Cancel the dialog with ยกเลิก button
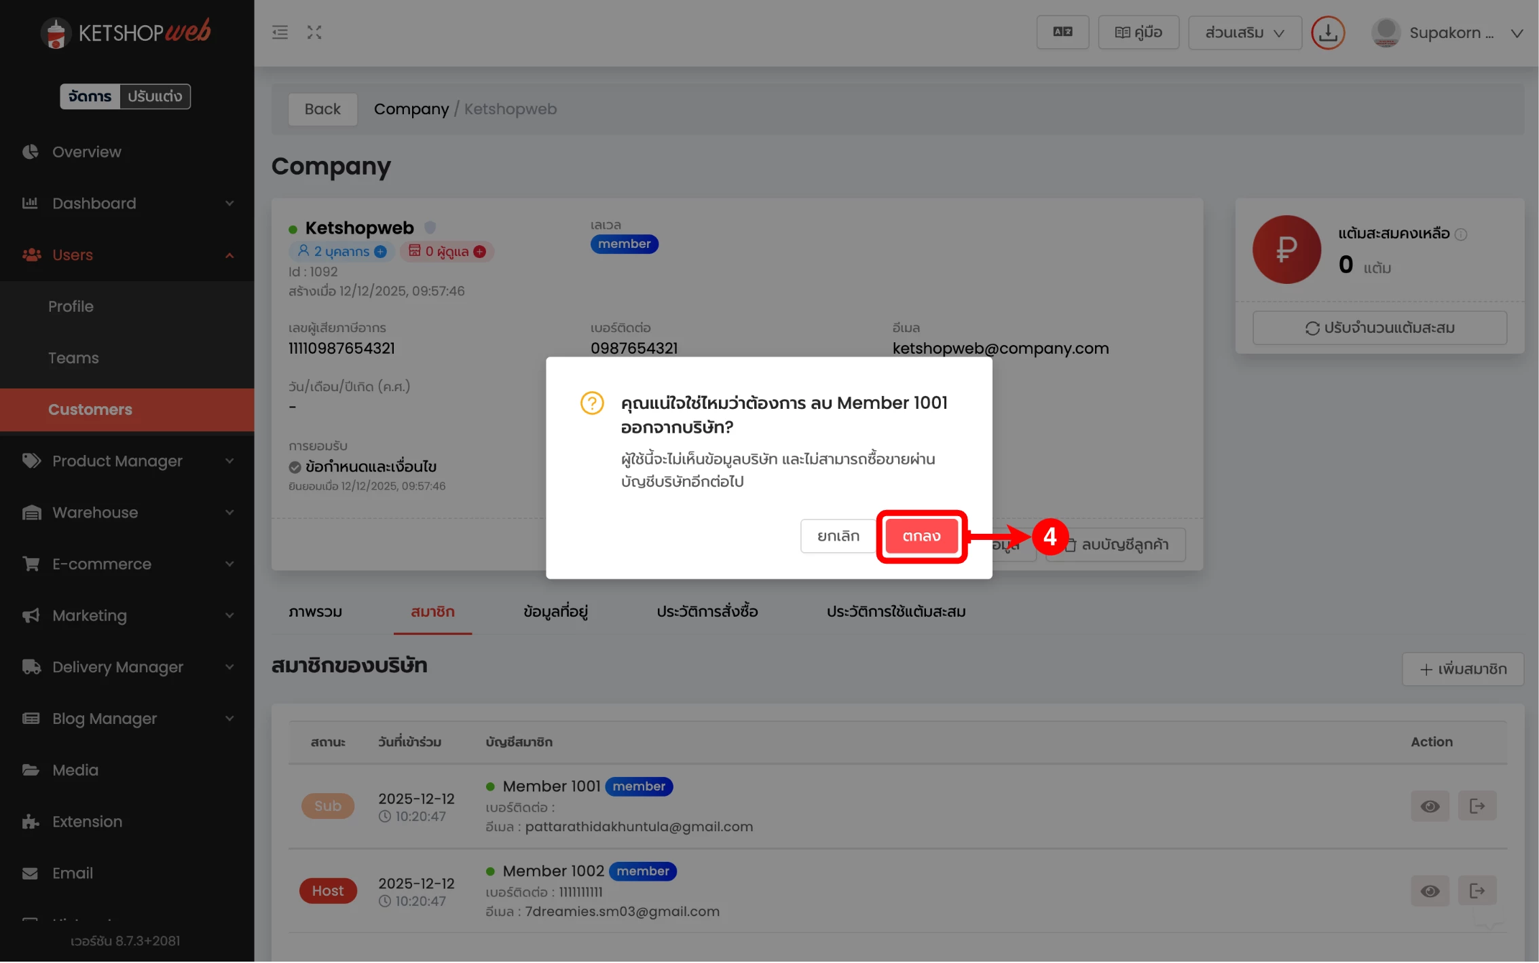 click(838, 537)
